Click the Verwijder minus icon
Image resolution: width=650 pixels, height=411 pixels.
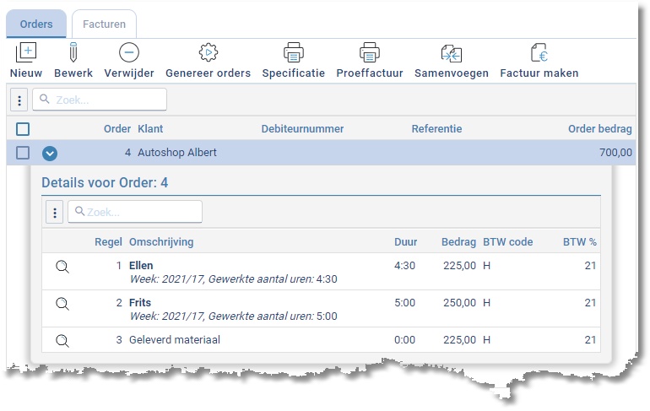(129, 53)
